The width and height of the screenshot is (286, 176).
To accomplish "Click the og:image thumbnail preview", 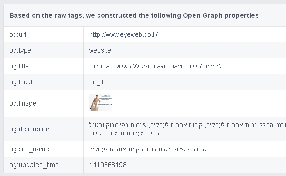I will pos(101,102).
